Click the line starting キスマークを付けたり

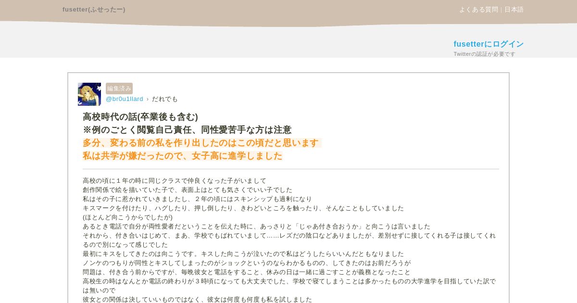click(243, 208)
